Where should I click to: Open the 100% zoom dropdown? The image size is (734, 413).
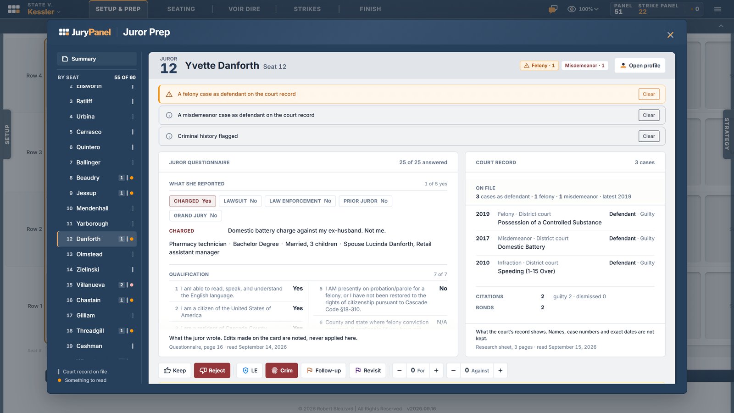[589, 9]
